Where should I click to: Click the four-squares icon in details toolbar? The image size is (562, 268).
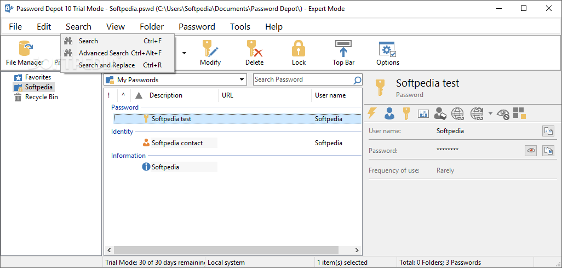coord(519,113)
